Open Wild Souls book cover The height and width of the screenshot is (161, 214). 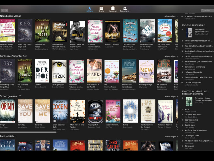pos(148,31)
